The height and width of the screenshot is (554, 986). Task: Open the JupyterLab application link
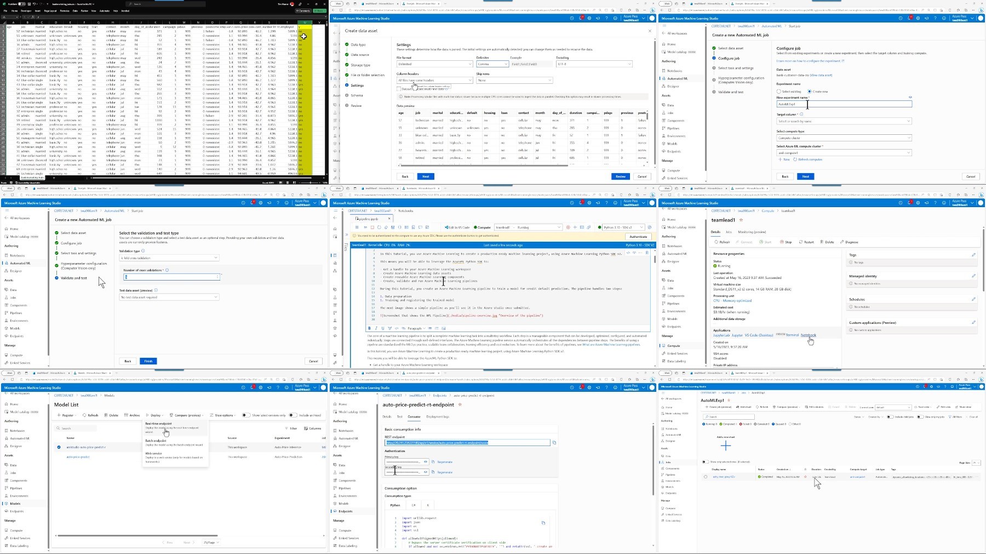coord(721,335)
